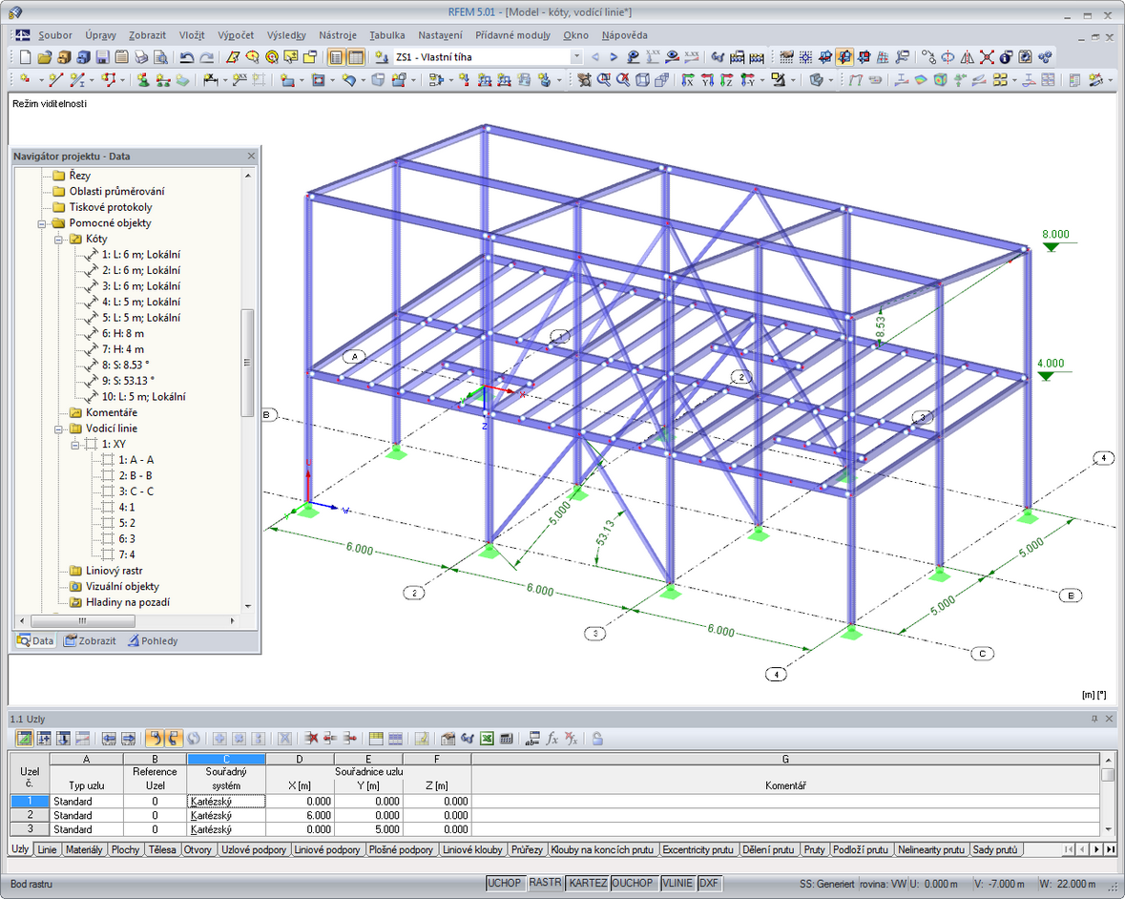1125x899 pixels.
Task: Switch to the Zobrazit navigator tab
Action: pos(90,640)
